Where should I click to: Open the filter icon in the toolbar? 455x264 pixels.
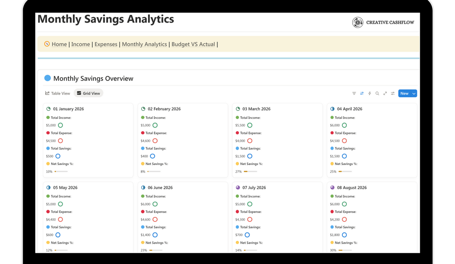[354, 94]
